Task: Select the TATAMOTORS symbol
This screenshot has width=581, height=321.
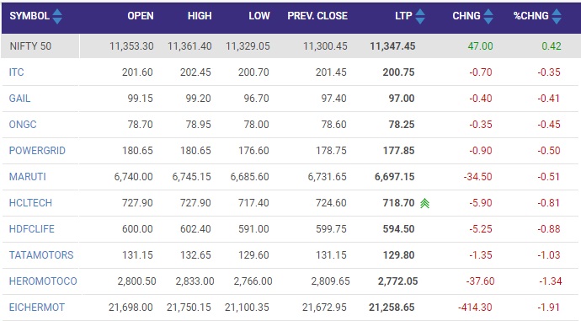Action: (41, 255)
